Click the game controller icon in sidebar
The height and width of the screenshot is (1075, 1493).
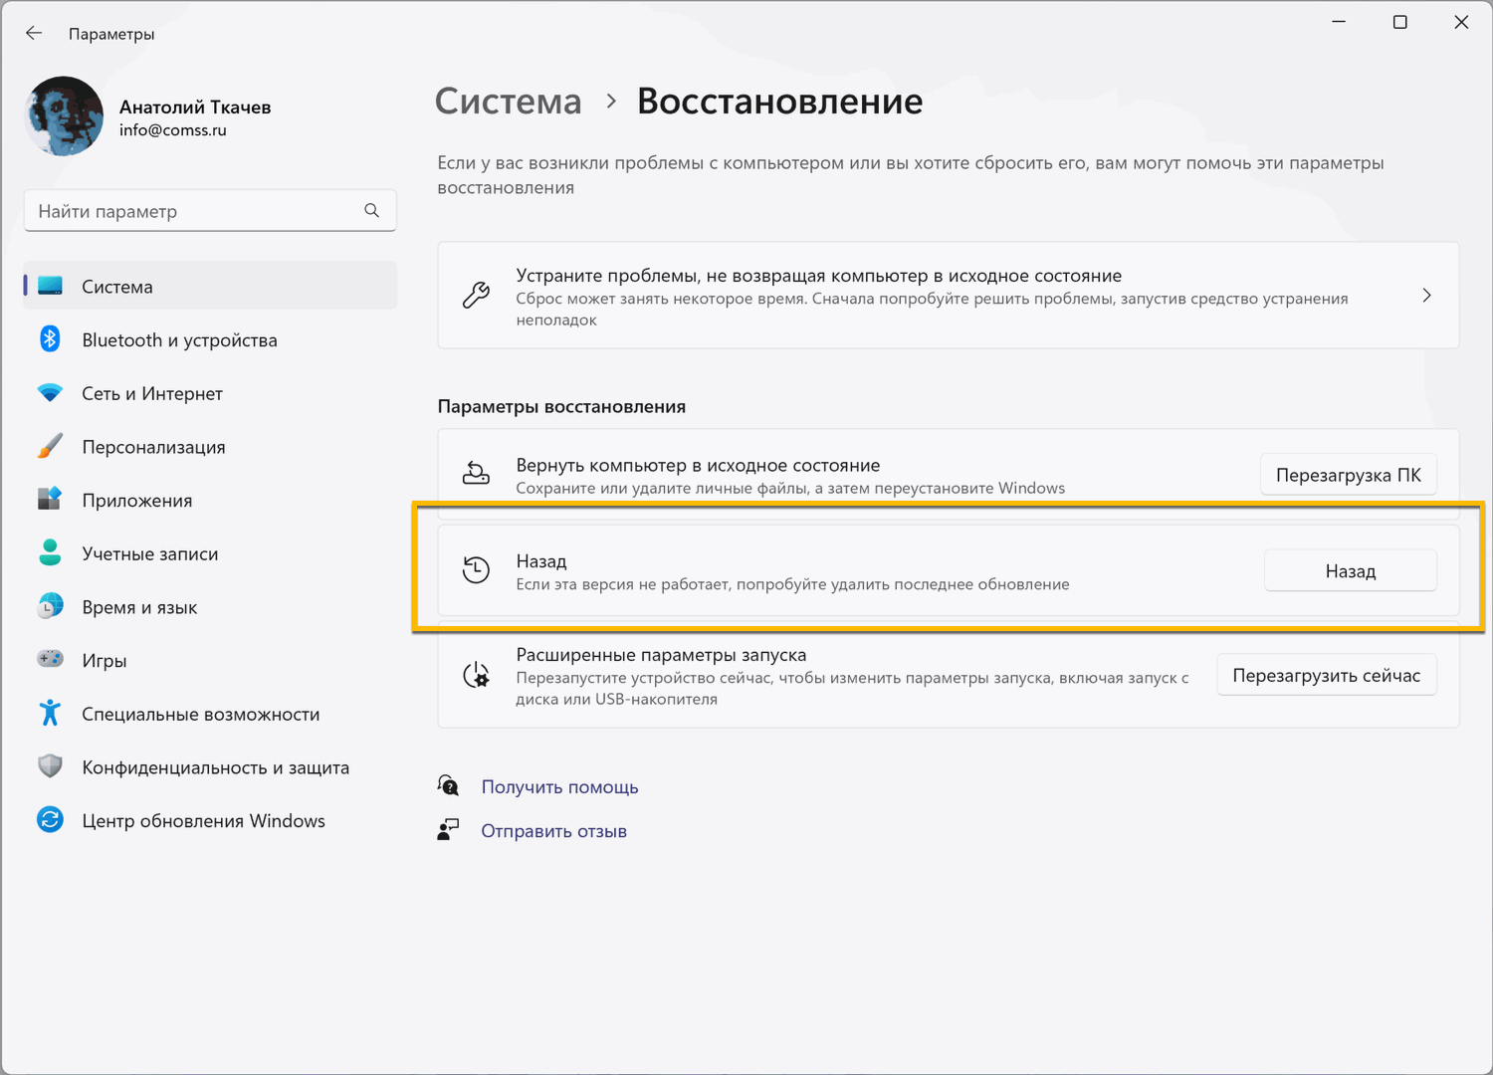(50, 659)
